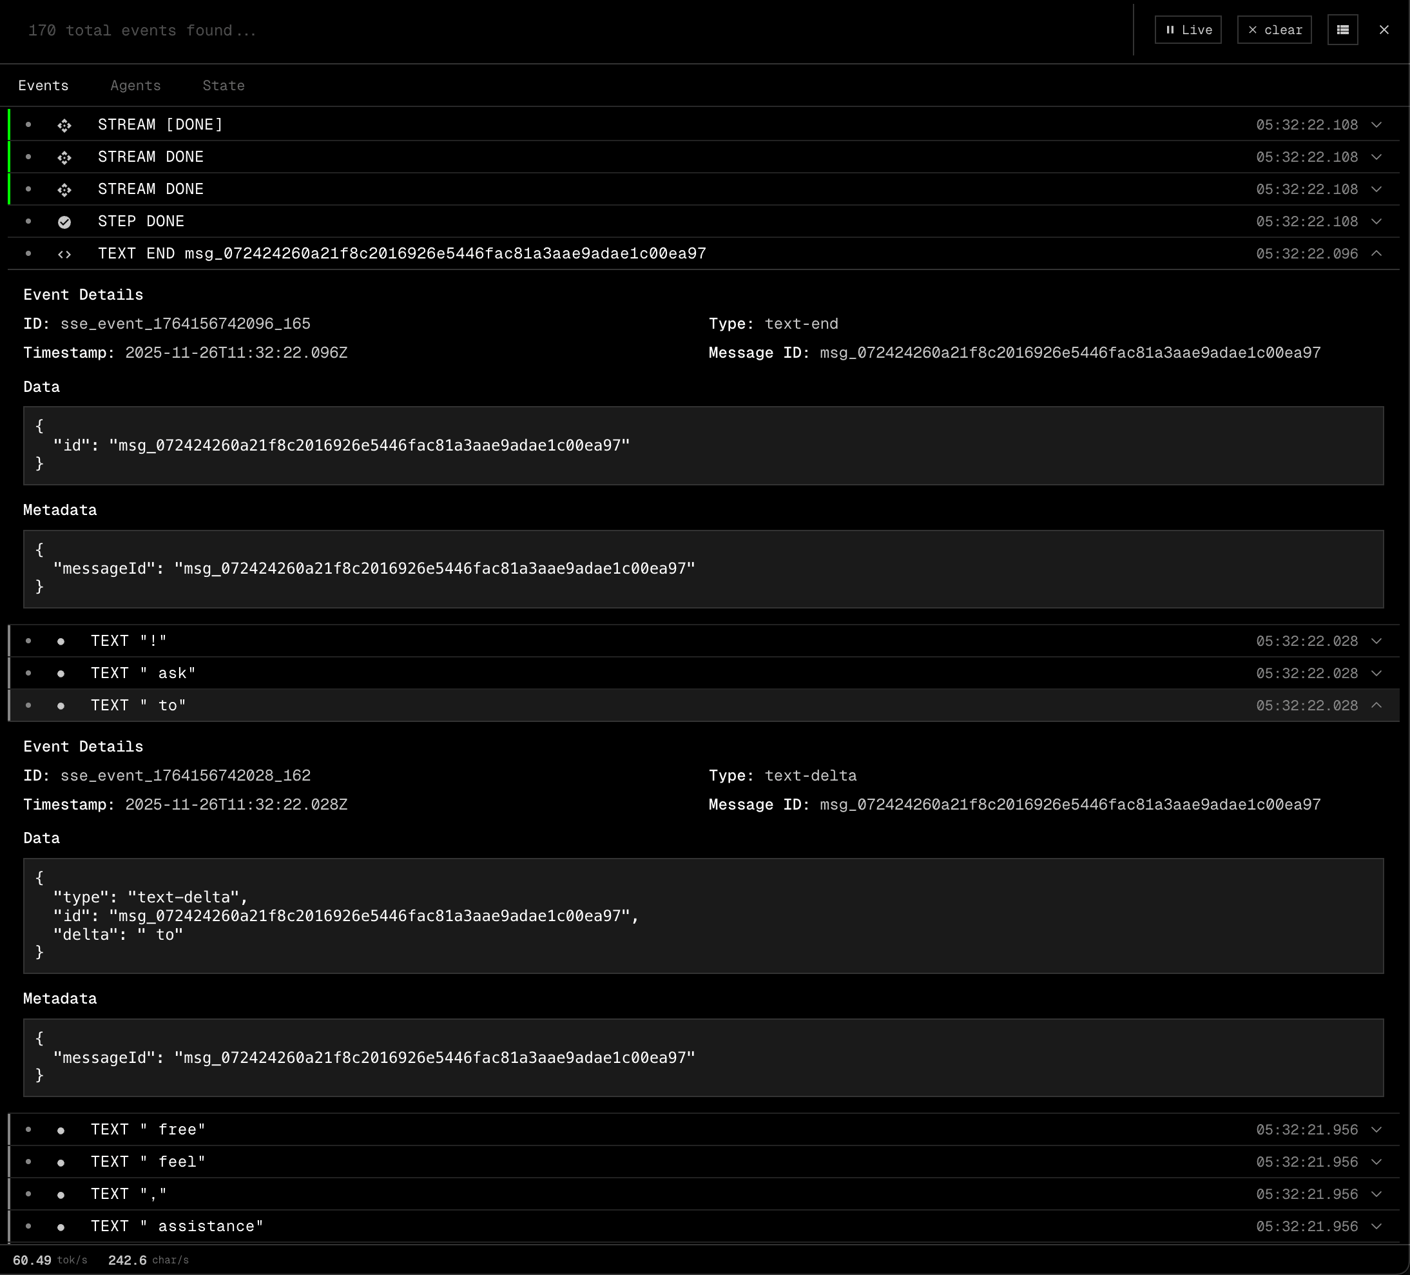Expand the TEXT " free" event row
Image resolution: width=1410 pixels, height=1275 pixels.
coord(1376,1129)
